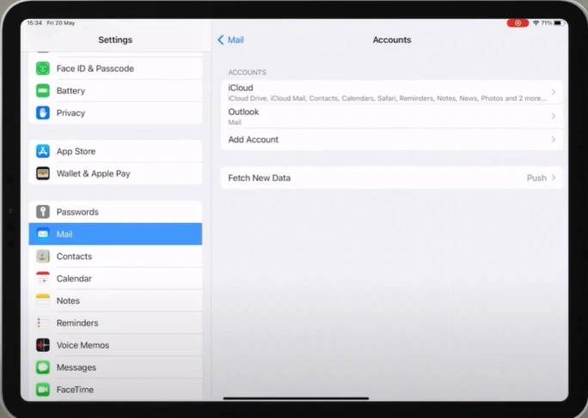Open Reminders settings
Screen dimensions: 588x418
pyautogui.click(x=115, y=323)
